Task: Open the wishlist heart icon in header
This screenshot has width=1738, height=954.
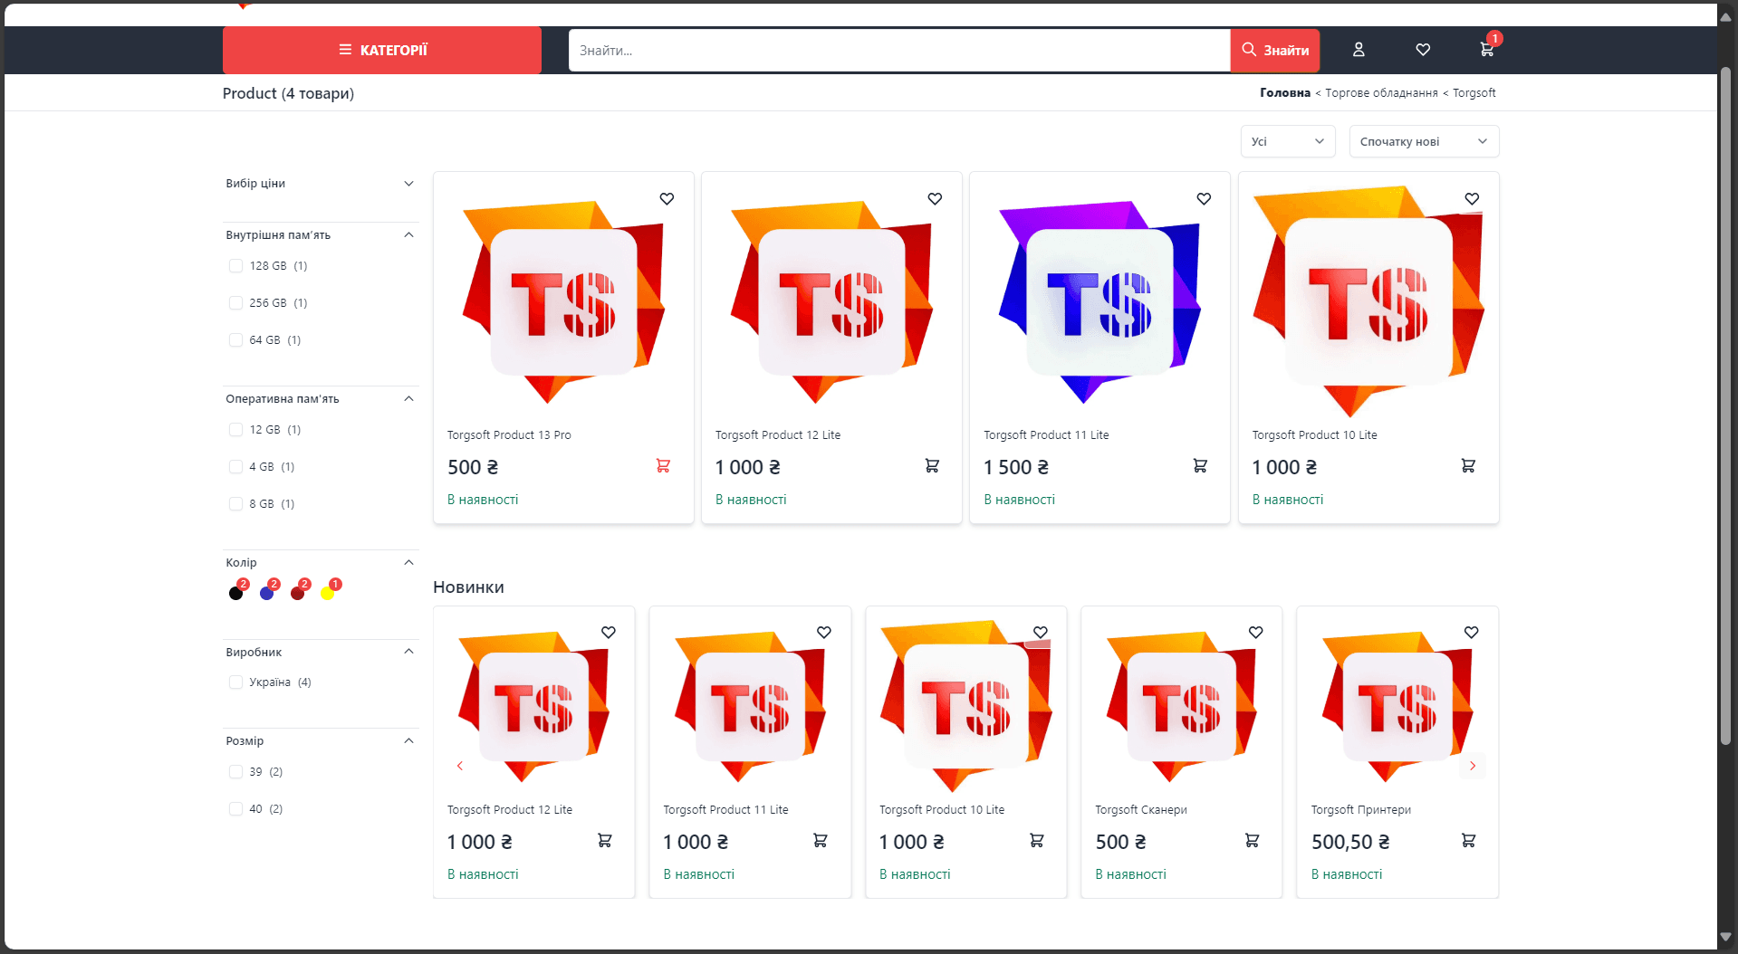Action: click(1423, 50)
